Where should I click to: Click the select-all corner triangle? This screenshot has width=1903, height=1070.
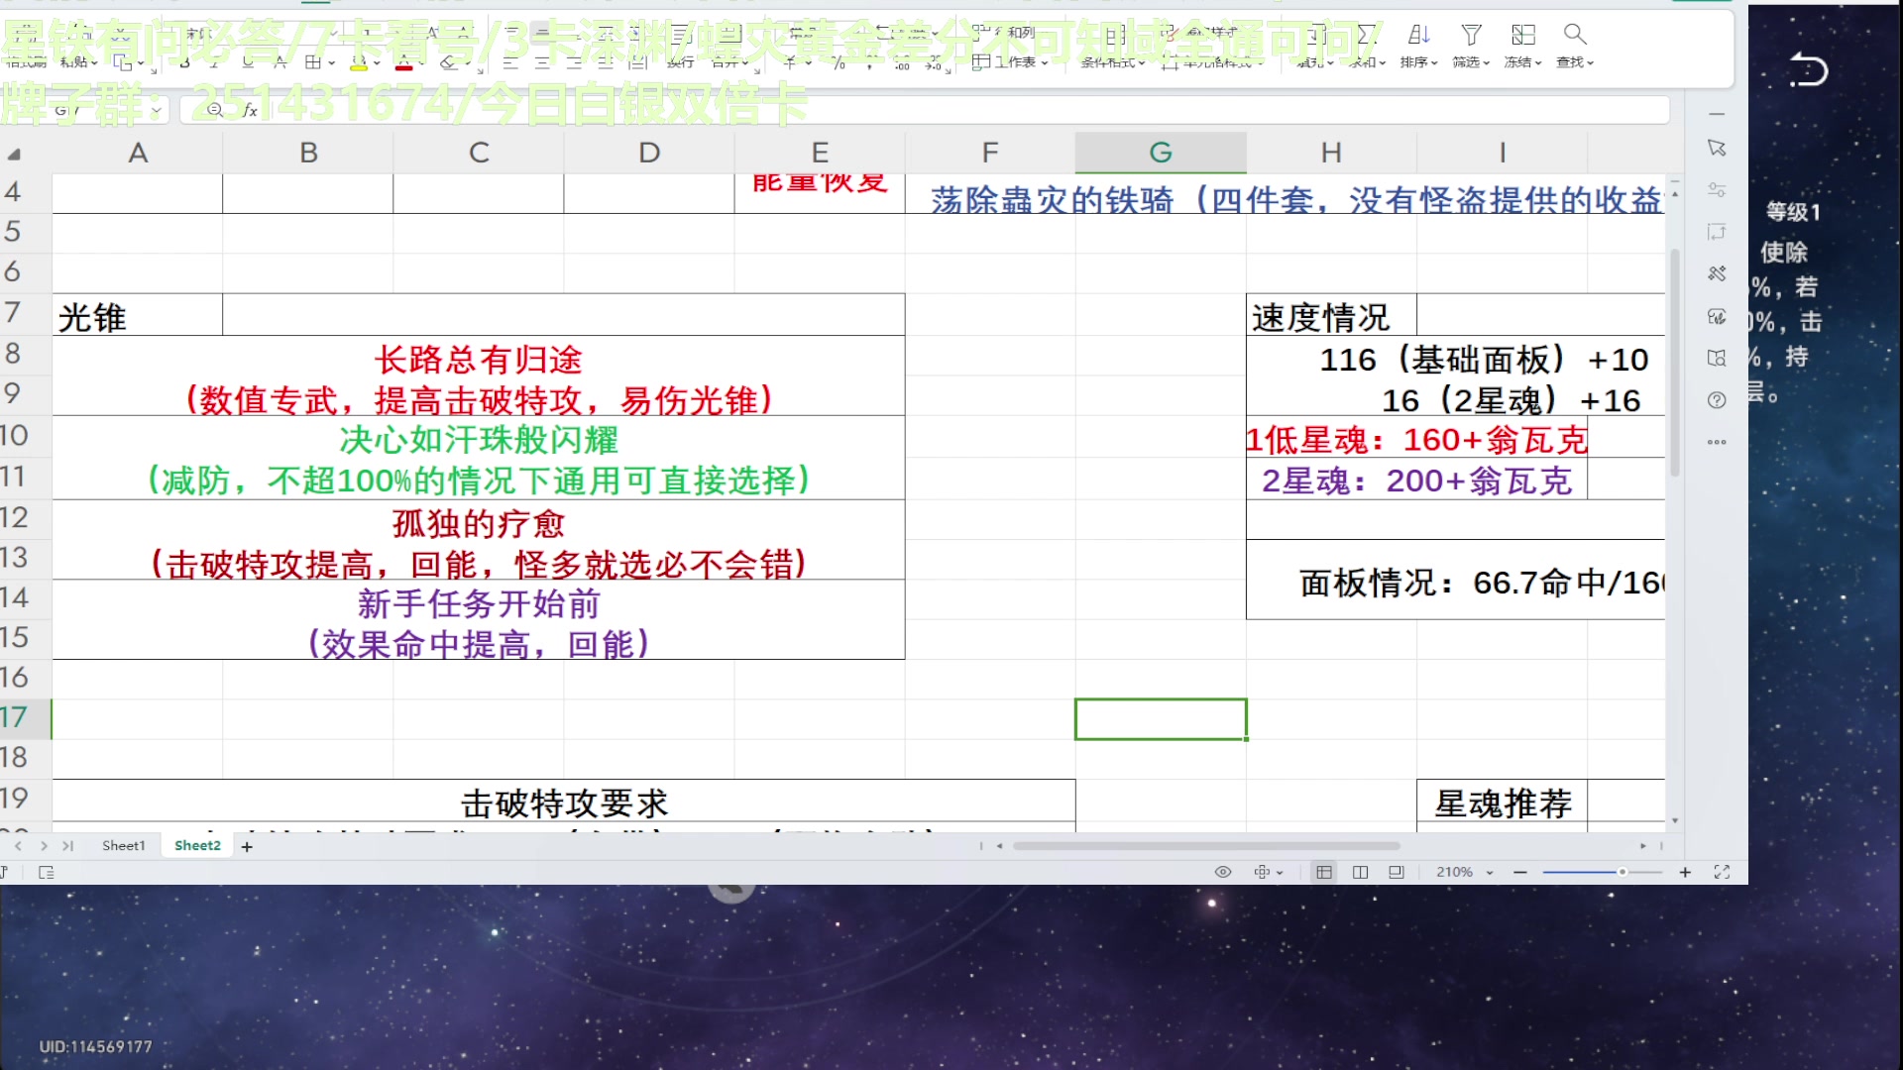tap(14, 155)
